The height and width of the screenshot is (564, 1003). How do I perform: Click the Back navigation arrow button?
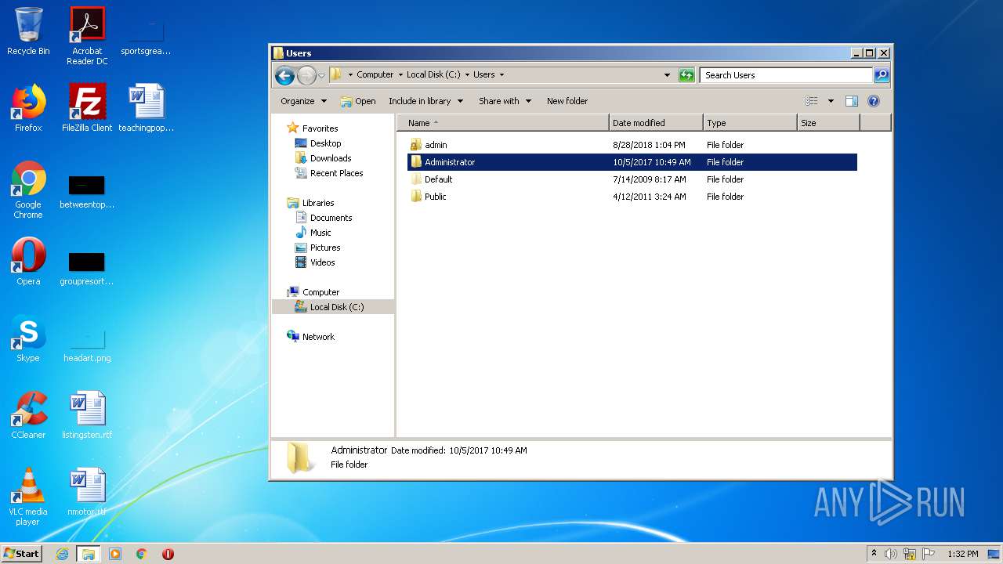284,75
